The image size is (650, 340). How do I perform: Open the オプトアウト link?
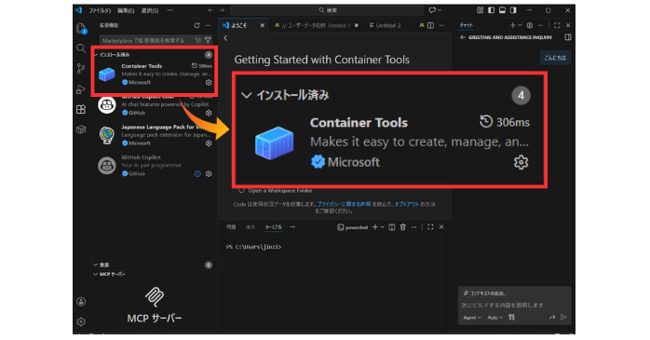[x=407, y=204]
